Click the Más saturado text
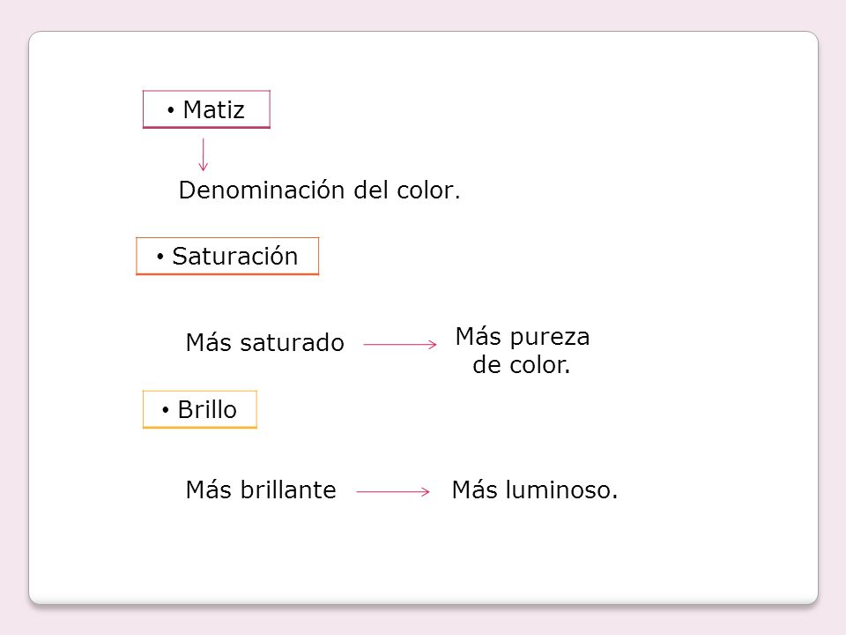 tap(265, 342)
